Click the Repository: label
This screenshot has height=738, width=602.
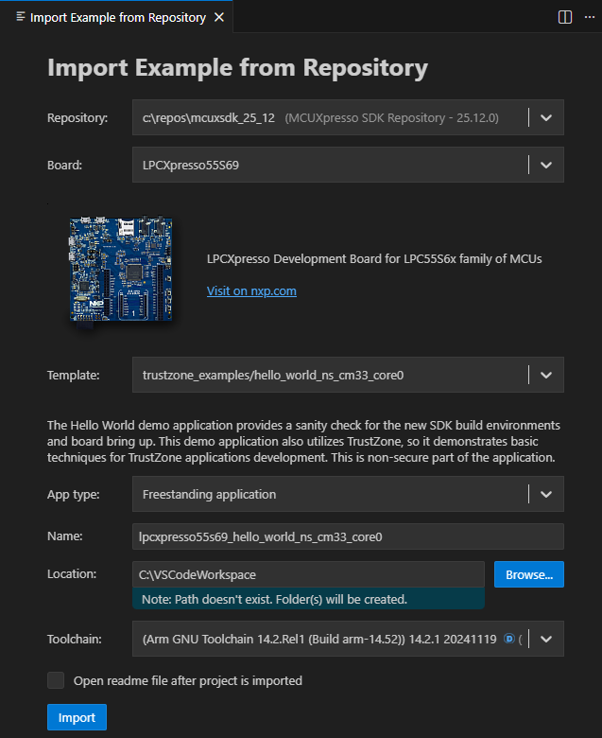[77, 117]
